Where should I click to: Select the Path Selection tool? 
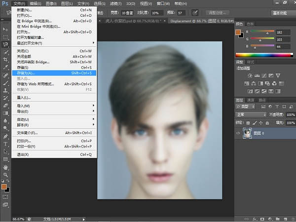click(5, 151)
